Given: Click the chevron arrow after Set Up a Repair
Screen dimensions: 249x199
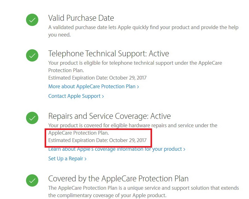Looking at the screenshot, I should point(85,159).
